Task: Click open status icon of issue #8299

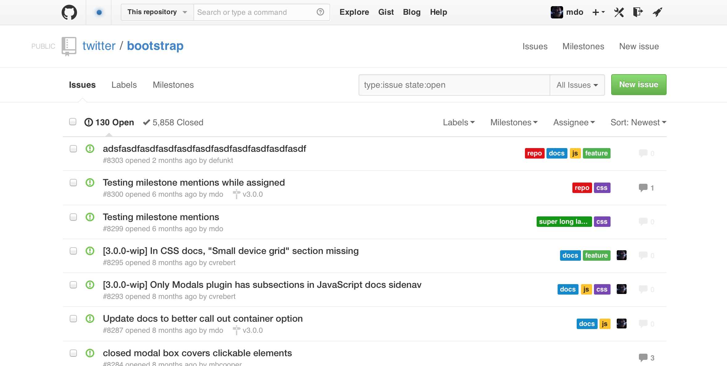Action: 90,217
